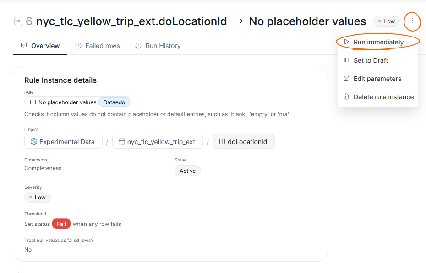Switch to the Failed rows tab
426x273 pixels.
(x=98, y=46)
